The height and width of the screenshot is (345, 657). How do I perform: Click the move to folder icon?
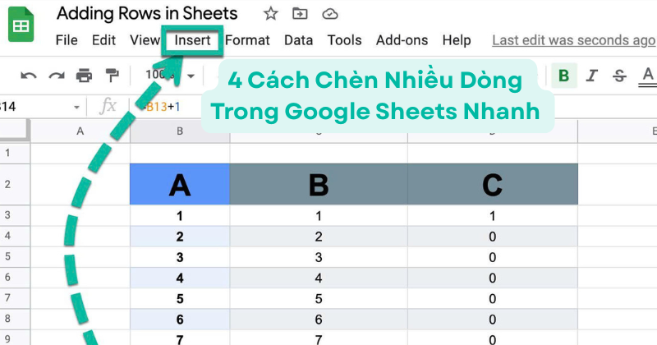pyautogui.click(x=300, y=14)
